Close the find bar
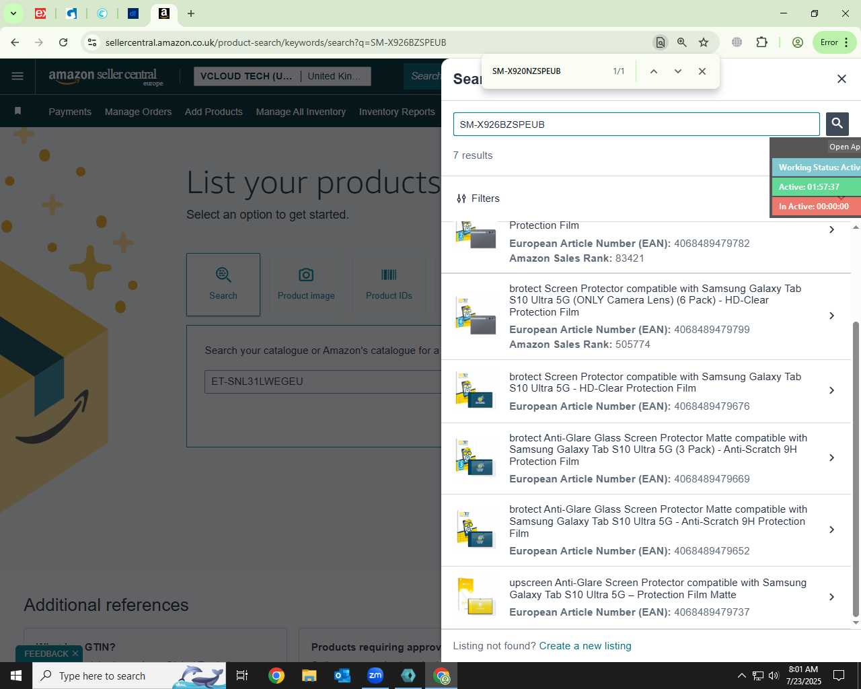861x689 pixels. tap(702, 71)
